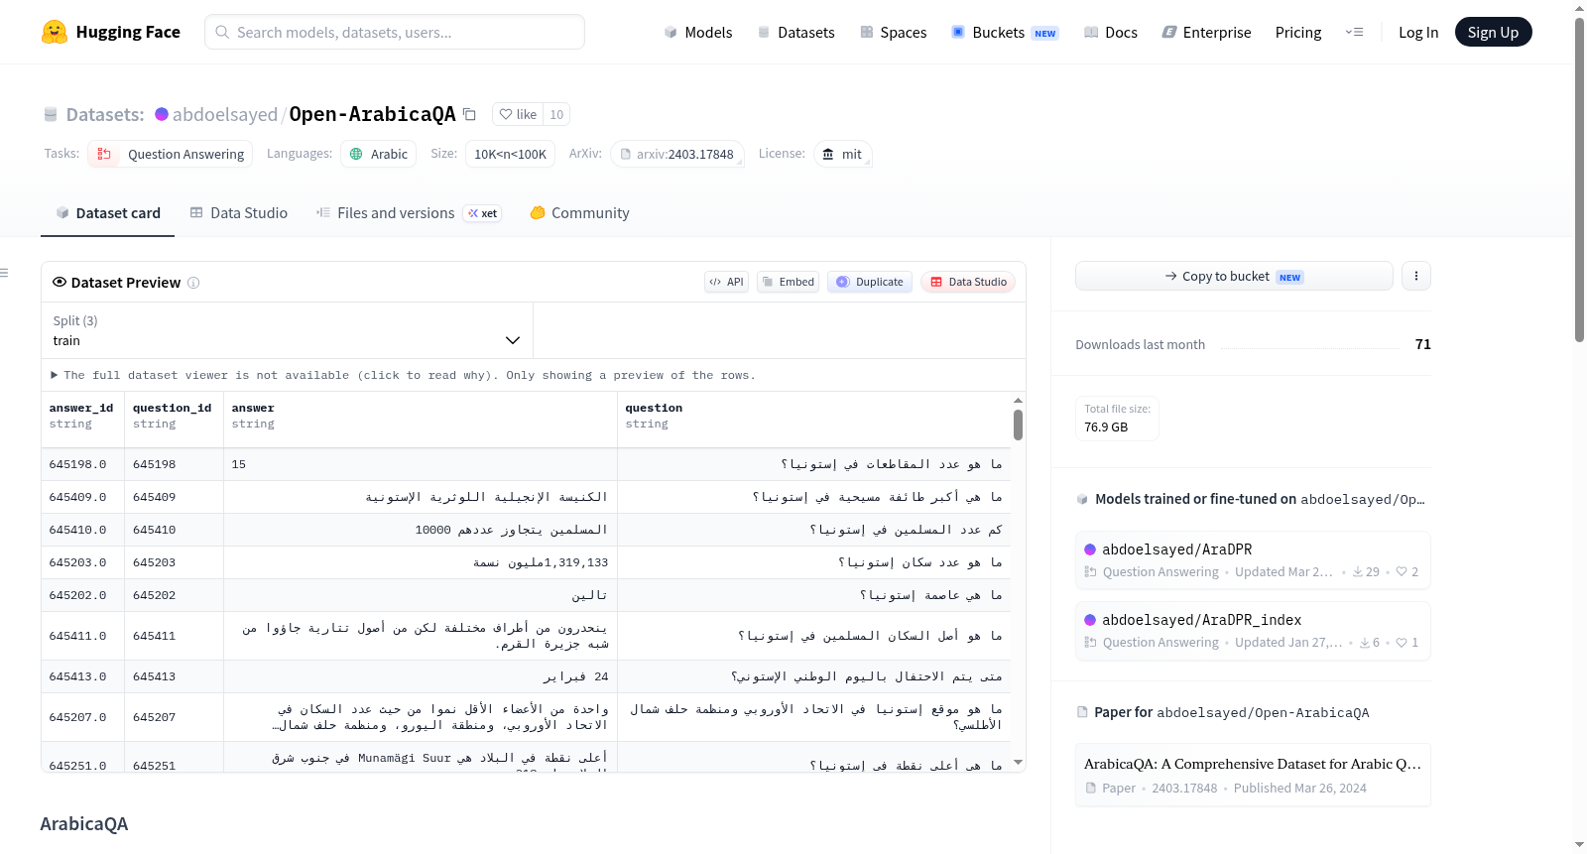This screenshot has width=1587, height=854.
Task: Click Log In
Action: pyautogui.click(x=1417, y=32)
